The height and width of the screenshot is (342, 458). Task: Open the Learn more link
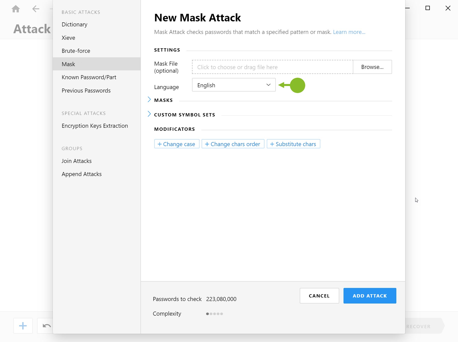coord(349,32)
